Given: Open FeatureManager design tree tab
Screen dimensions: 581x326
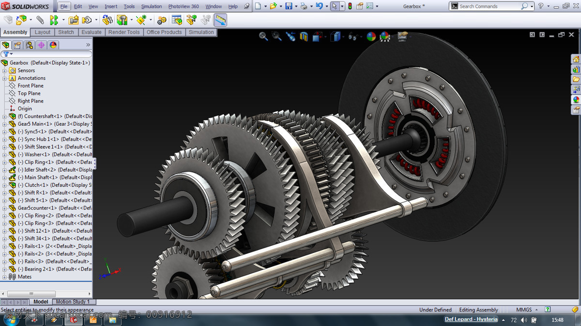Looking at the screenshot, I should point(6,45).
